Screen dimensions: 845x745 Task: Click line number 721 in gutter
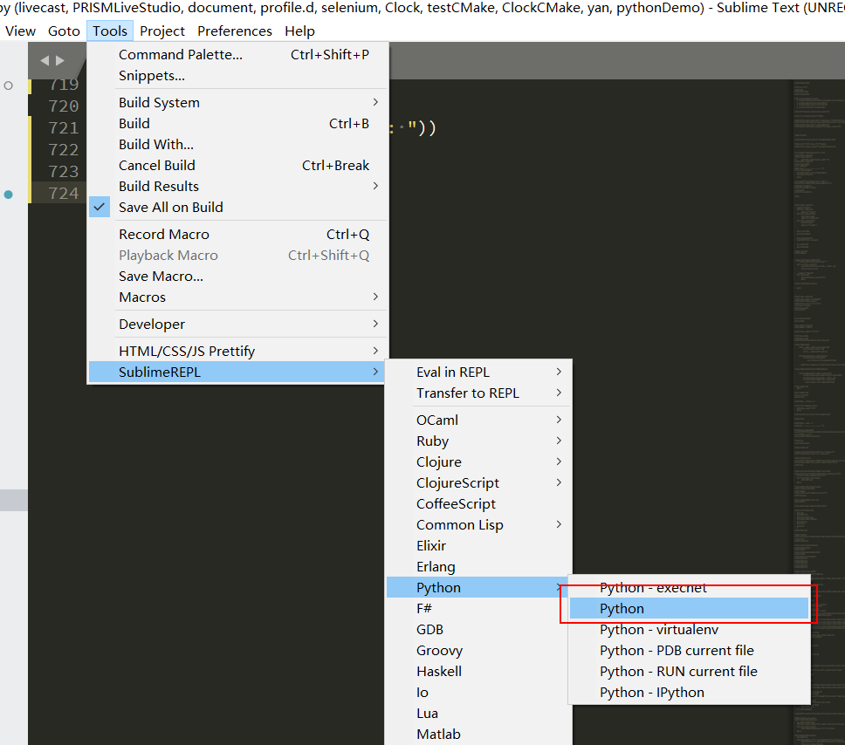point(64,127)
